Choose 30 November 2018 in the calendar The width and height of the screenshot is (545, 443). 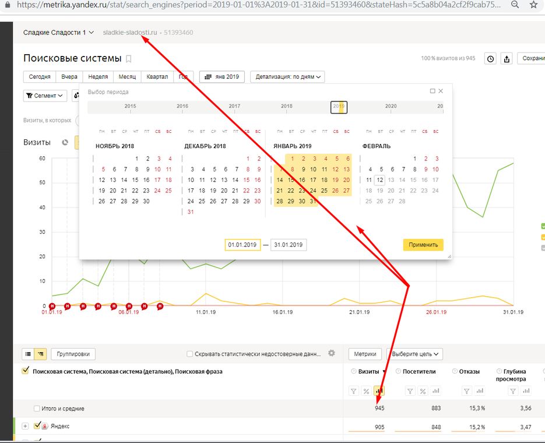146,201
